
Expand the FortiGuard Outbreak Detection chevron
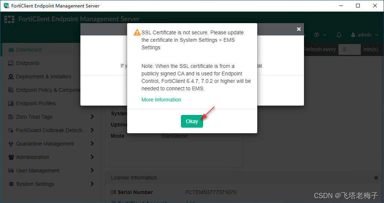pos(92,130)
